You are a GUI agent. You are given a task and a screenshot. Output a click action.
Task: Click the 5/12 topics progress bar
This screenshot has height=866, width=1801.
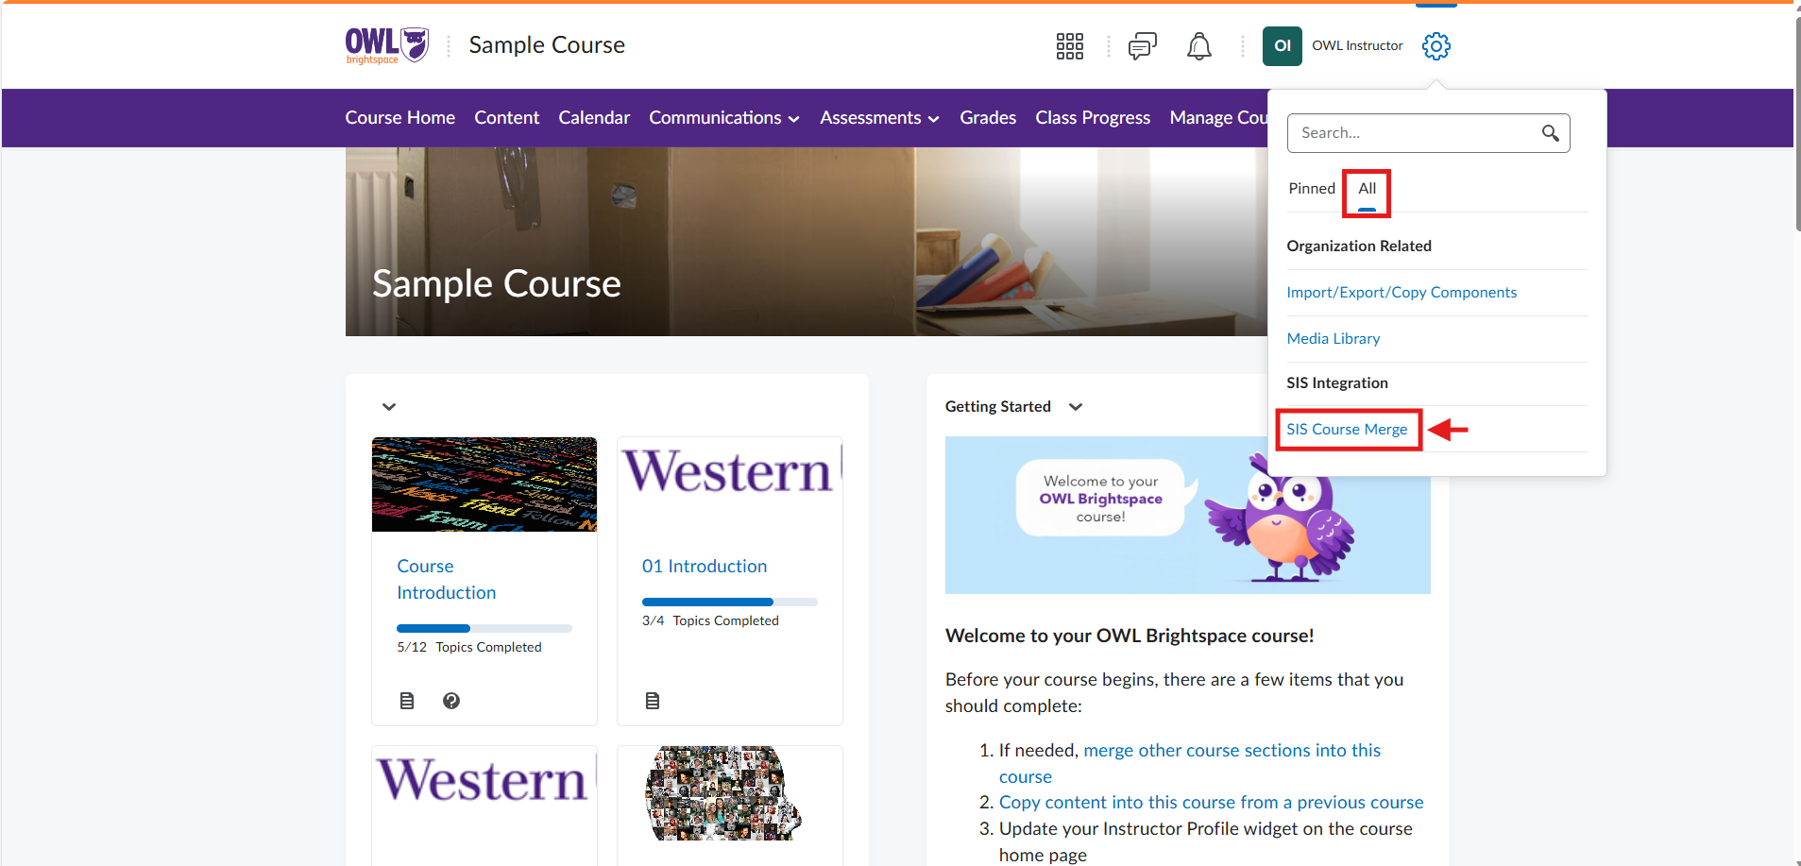484,627
